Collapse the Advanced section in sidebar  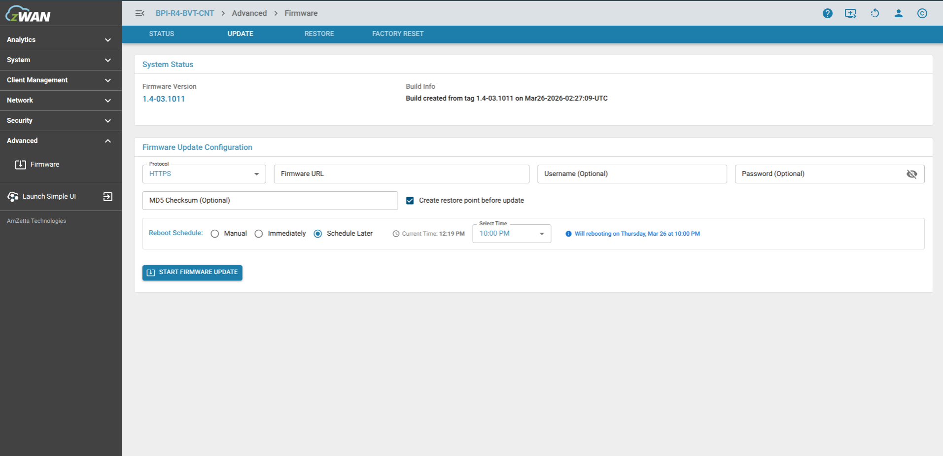[x=107, y=140]
